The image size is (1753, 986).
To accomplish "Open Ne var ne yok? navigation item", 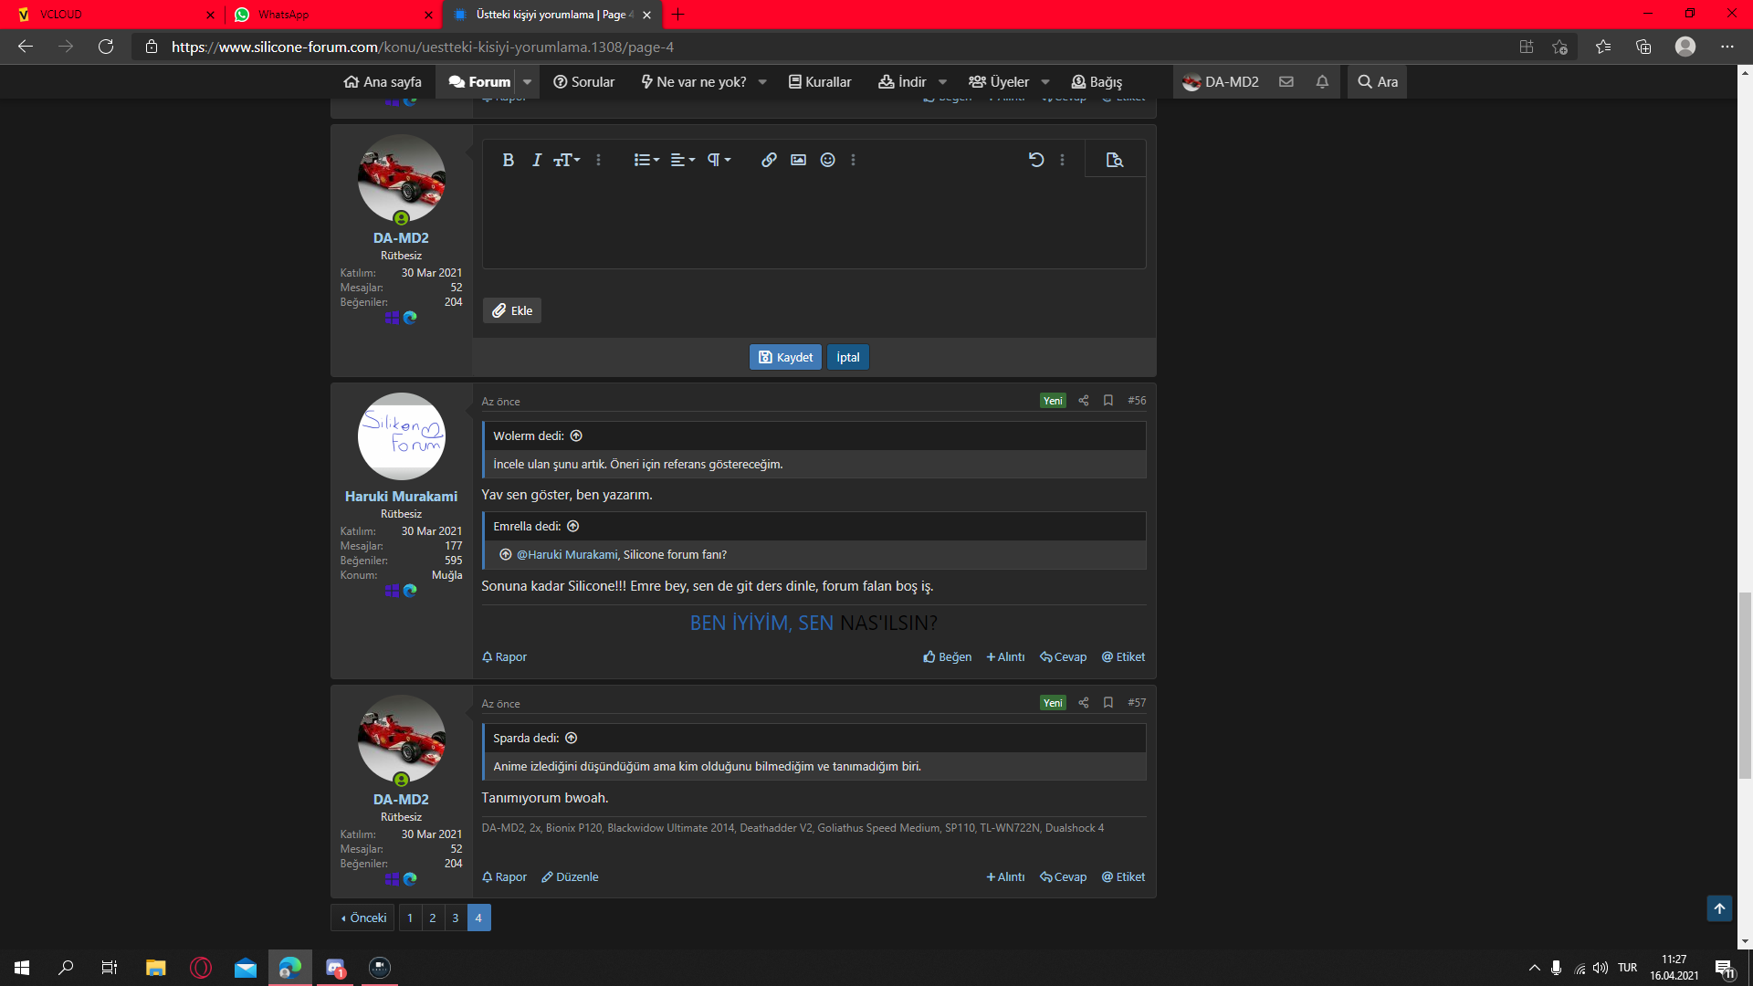I will (694, 81).
